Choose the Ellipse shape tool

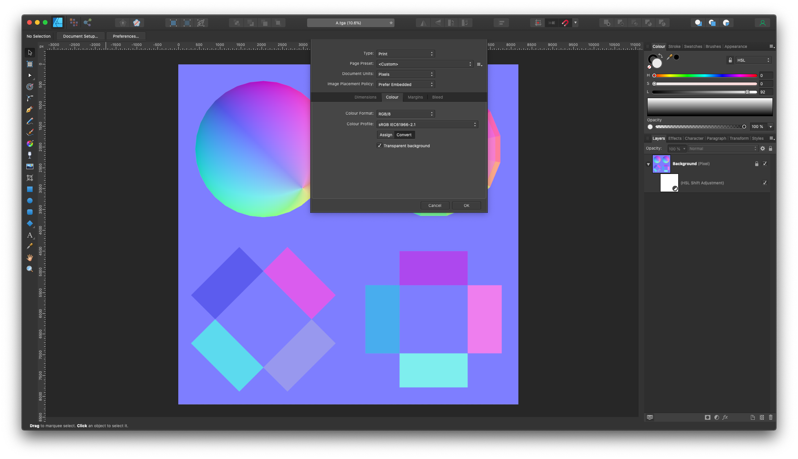pyautogui.click(x=30, y=201)
